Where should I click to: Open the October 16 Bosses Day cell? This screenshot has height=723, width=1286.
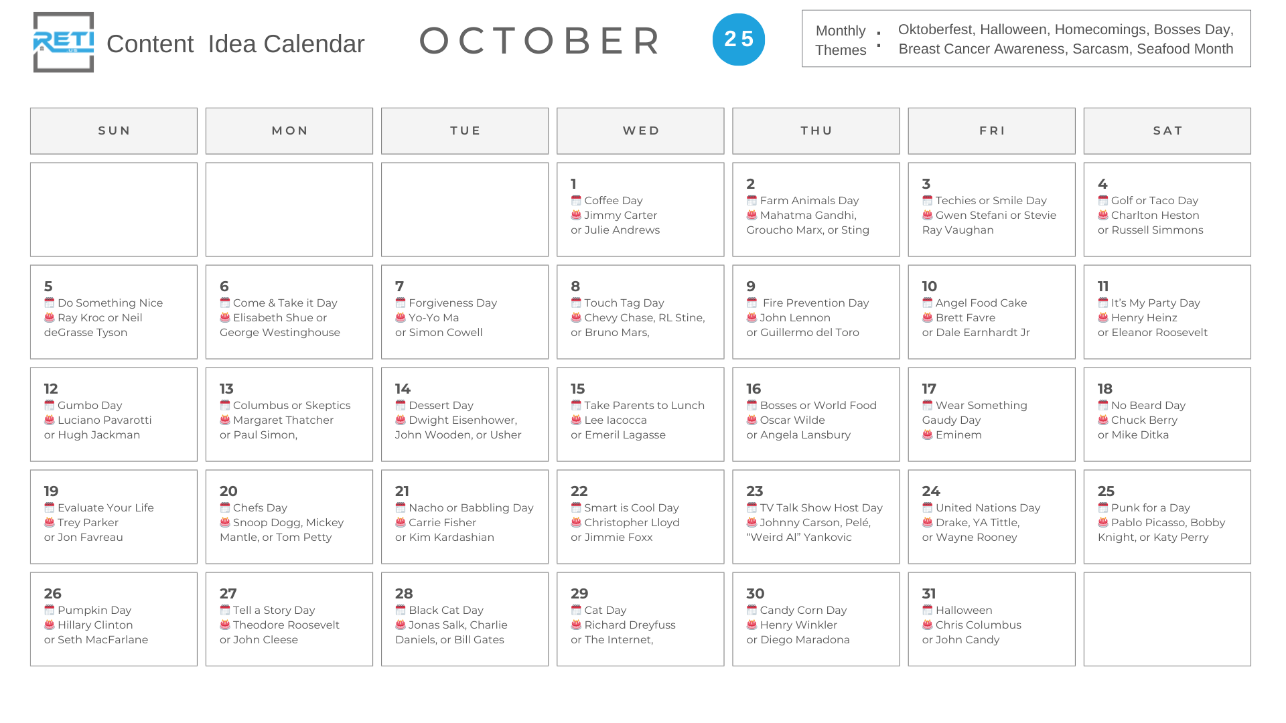point(816,414)
